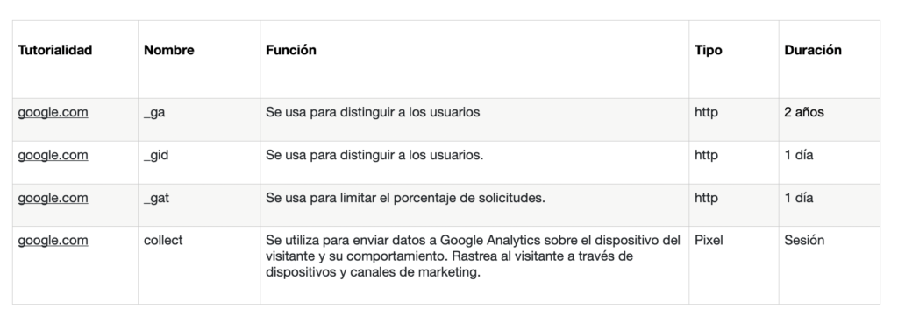The image size is (898, 323).
Task: Open the google.com link in the _ga row
Action: (x=53, y=113)
